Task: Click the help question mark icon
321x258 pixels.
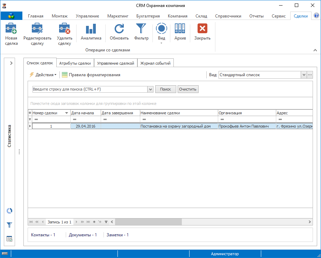Action: [316, 15]
